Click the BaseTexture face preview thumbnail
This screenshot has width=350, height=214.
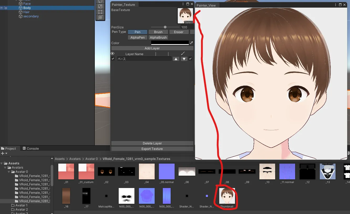[x=185, y=16]
